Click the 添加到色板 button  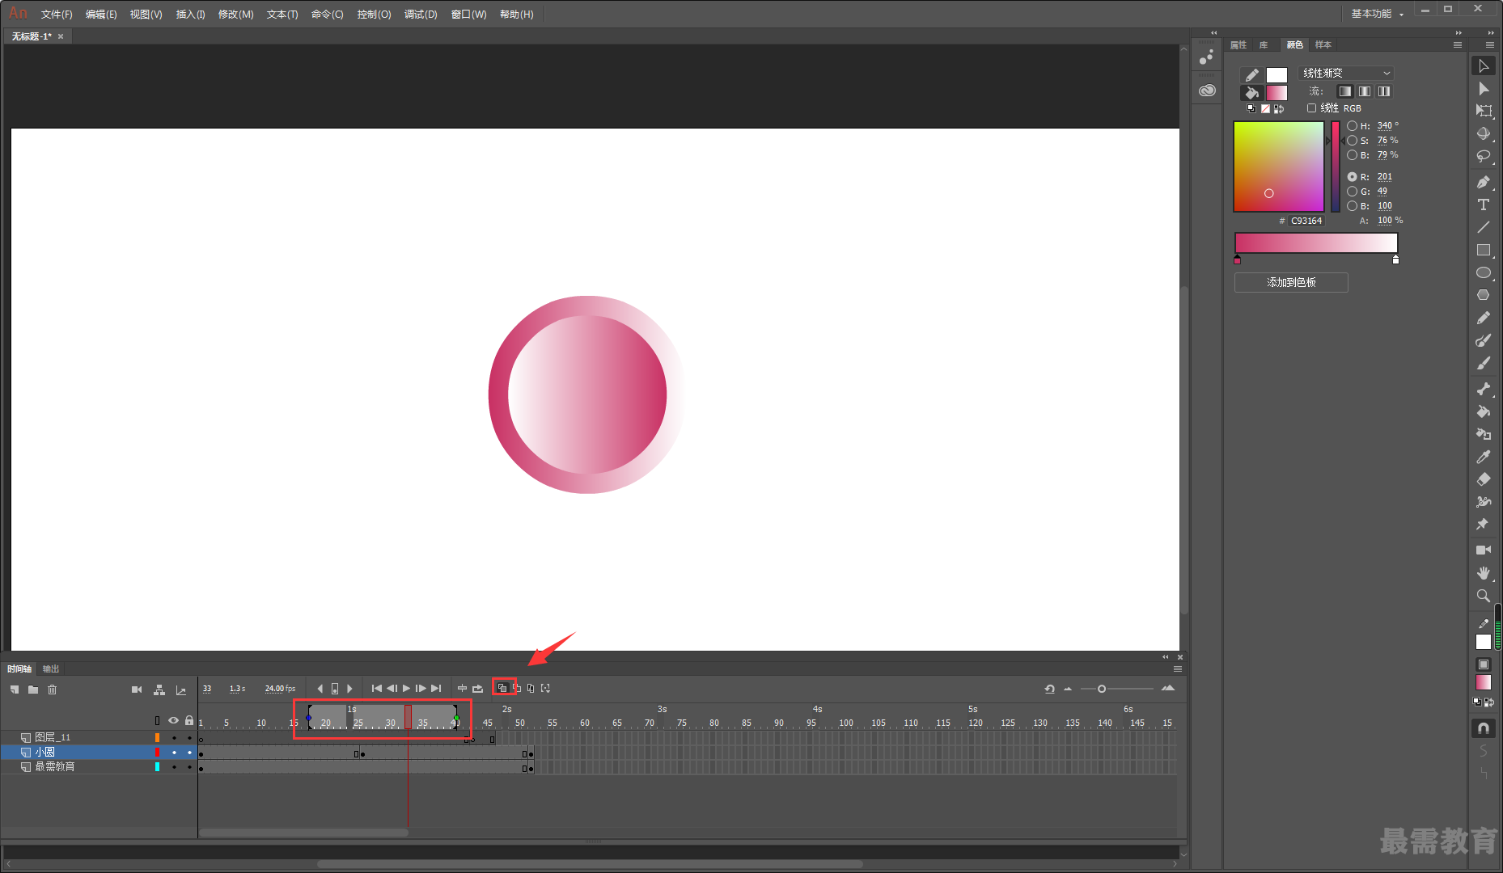(1291, 282)
